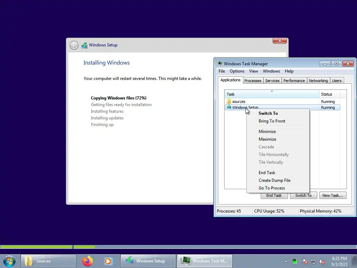This screenshot has width=357, height=268.
Task: Sort by the Status column header
Action: pyautogui.click(x=330, y=94)
